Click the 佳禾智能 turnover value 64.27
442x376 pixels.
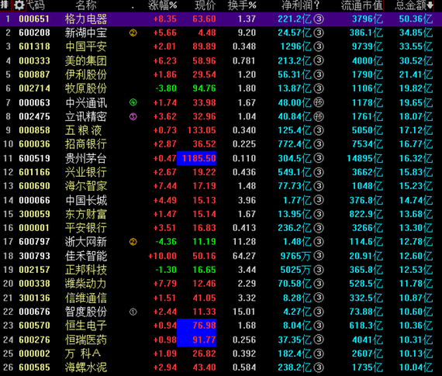(244, 256)
